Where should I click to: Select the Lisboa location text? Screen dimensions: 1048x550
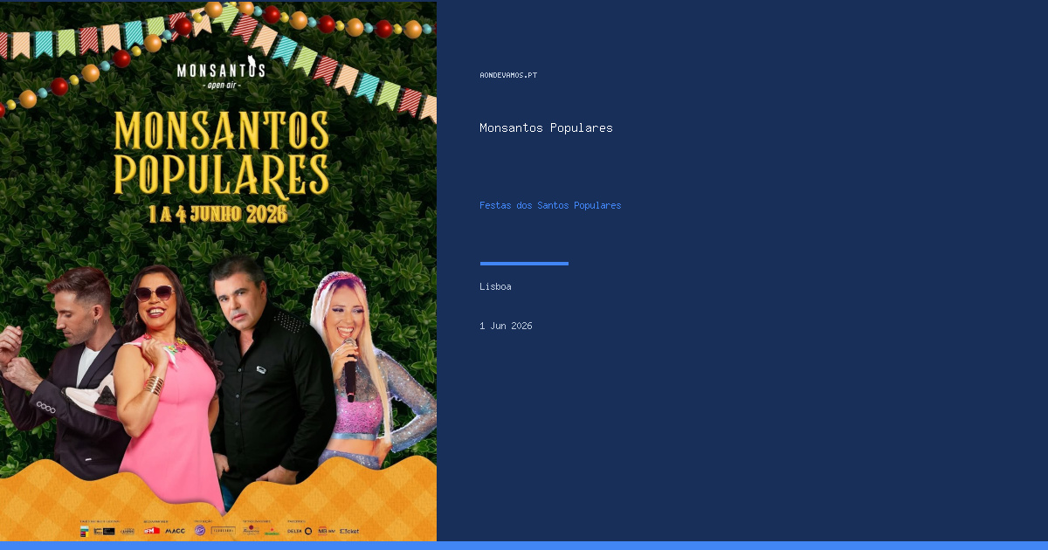click(495, 286)
